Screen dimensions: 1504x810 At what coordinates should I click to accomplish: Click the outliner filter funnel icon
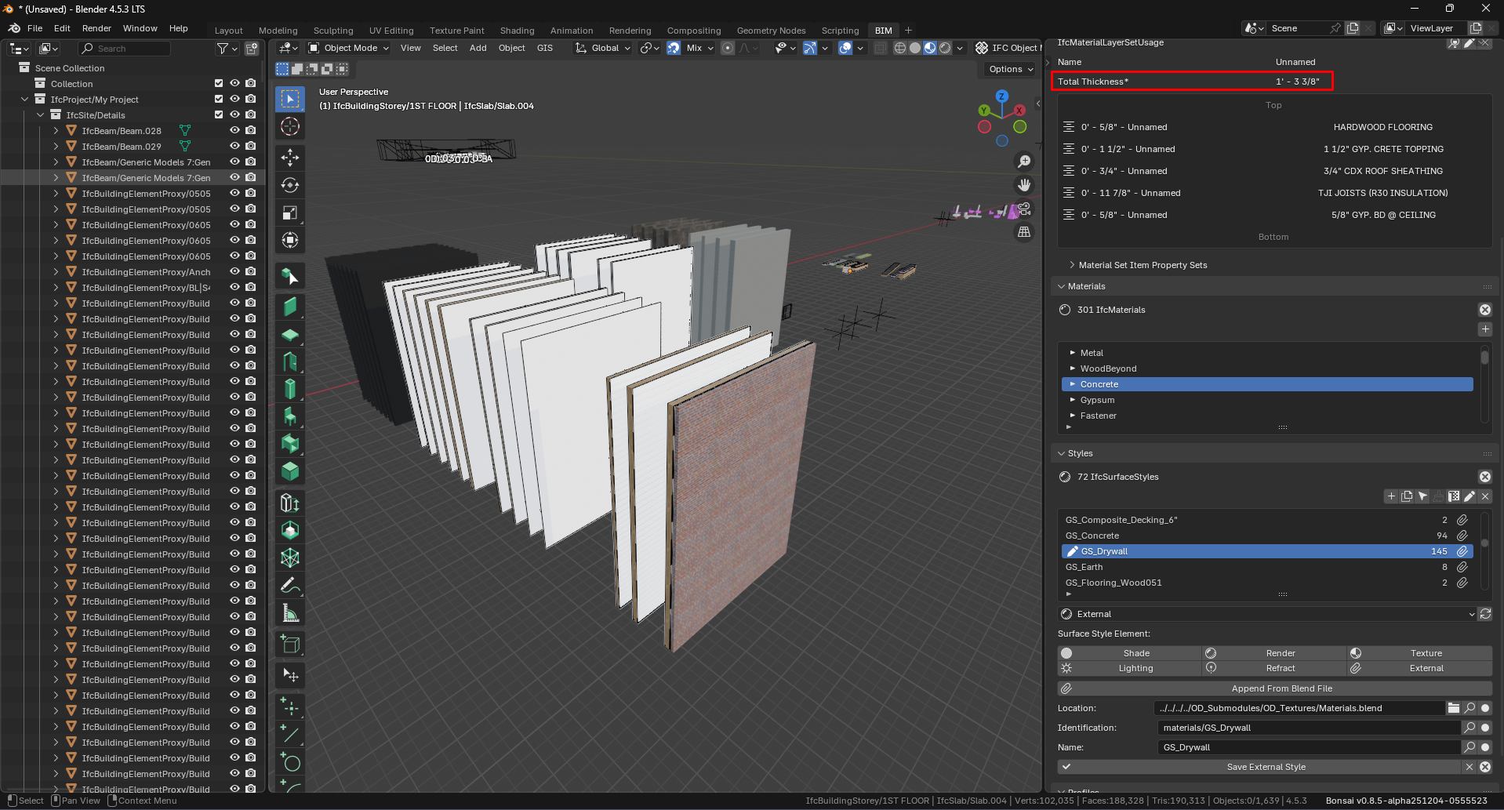pos(223,49)
